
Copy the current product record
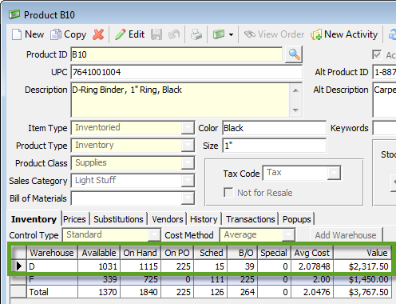[69, 34]
